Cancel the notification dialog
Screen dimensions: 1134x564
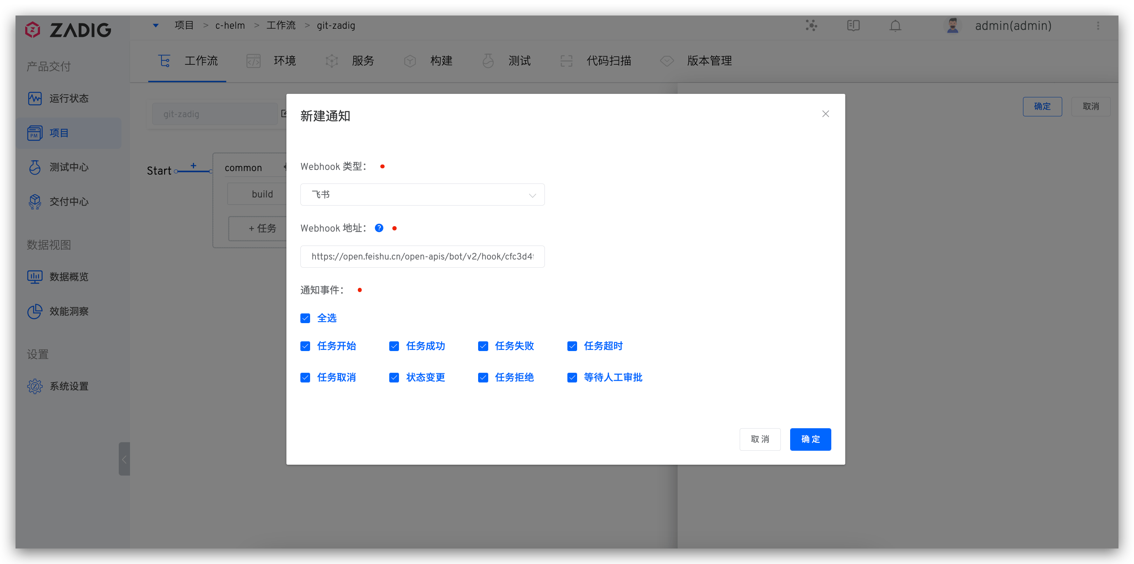[x=760, y=439]
